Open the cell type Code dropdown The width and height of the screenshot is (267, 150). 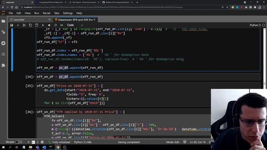pyautogui.click(x=75, y=25)
